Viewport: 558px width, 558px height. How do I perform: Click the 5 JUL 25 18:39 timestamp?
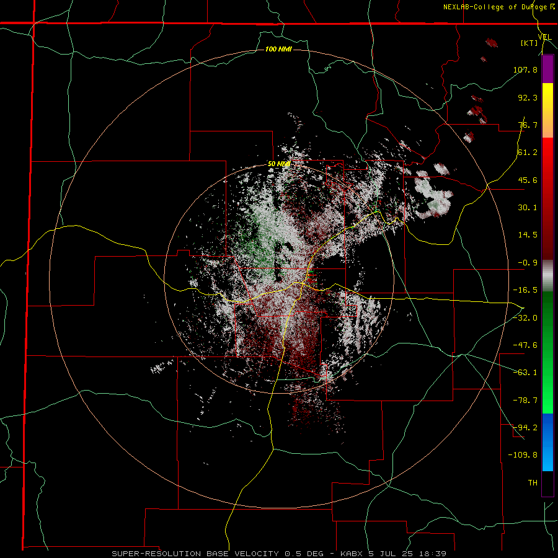(408, 554)
